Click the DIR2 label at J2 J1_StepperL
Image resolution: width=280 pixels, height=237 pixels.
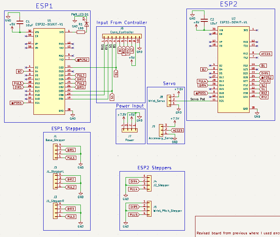[x=71, y=179]
